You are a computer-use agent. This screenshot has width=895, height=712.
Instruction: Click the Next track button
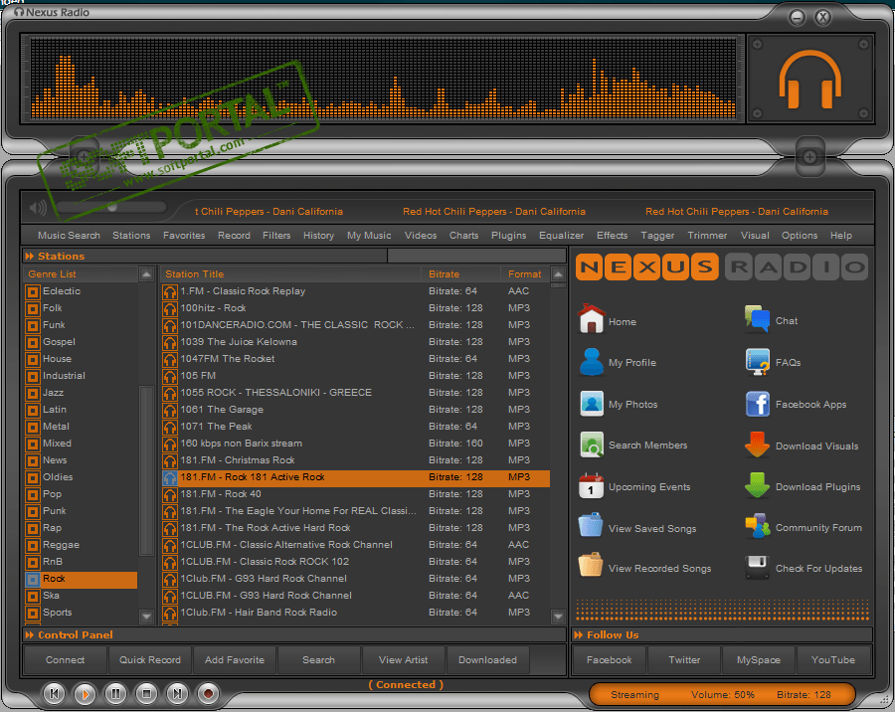click(x=178, y=694)
